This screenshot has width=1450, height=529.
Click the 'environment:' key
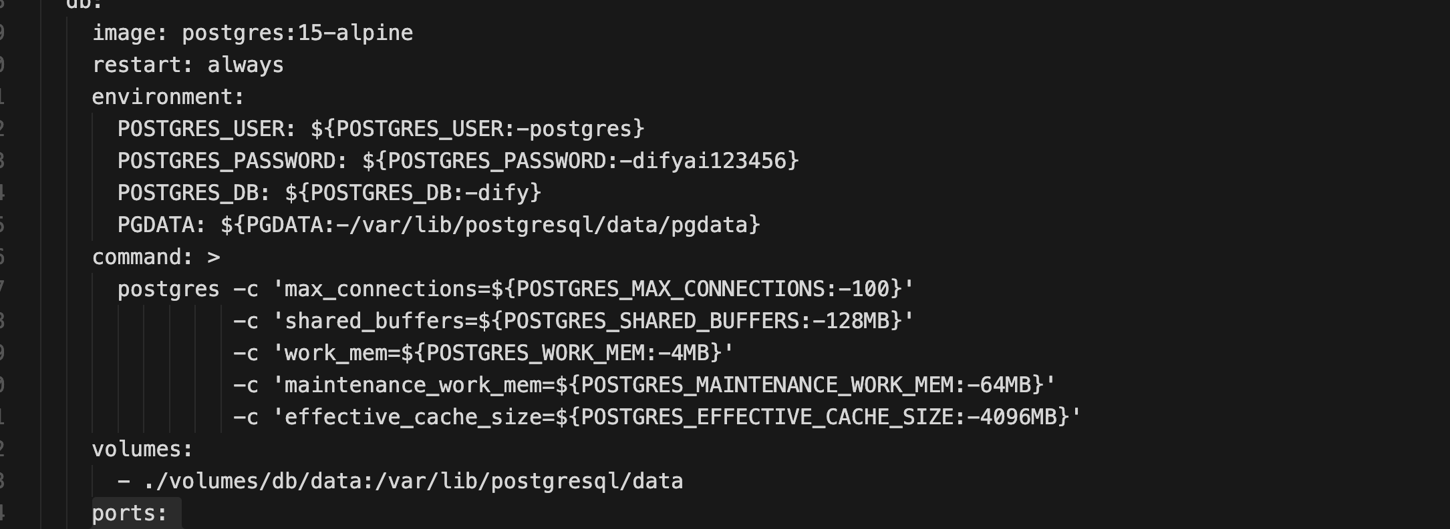tap(168, 97)
